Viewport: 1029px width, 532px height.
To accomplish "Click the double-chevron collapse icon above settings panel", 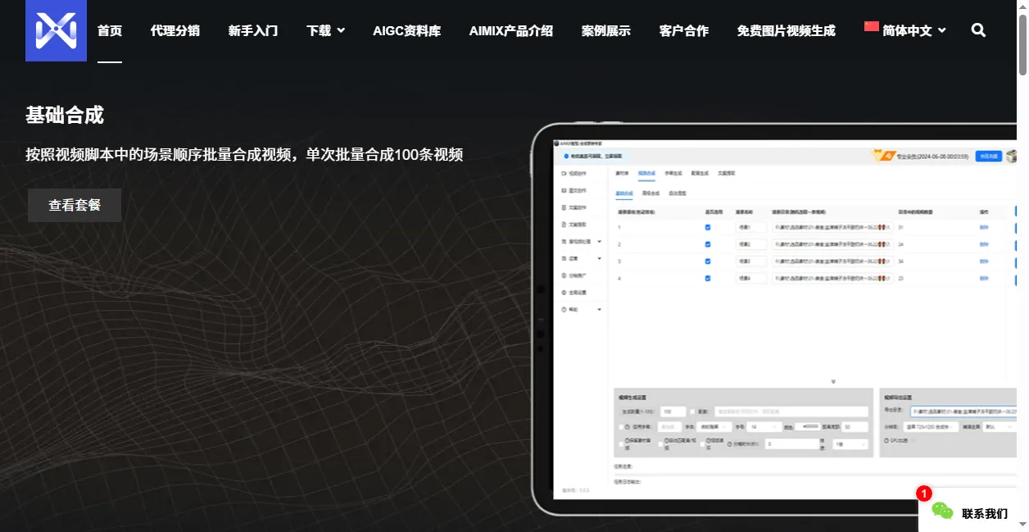I will (833, 381).
